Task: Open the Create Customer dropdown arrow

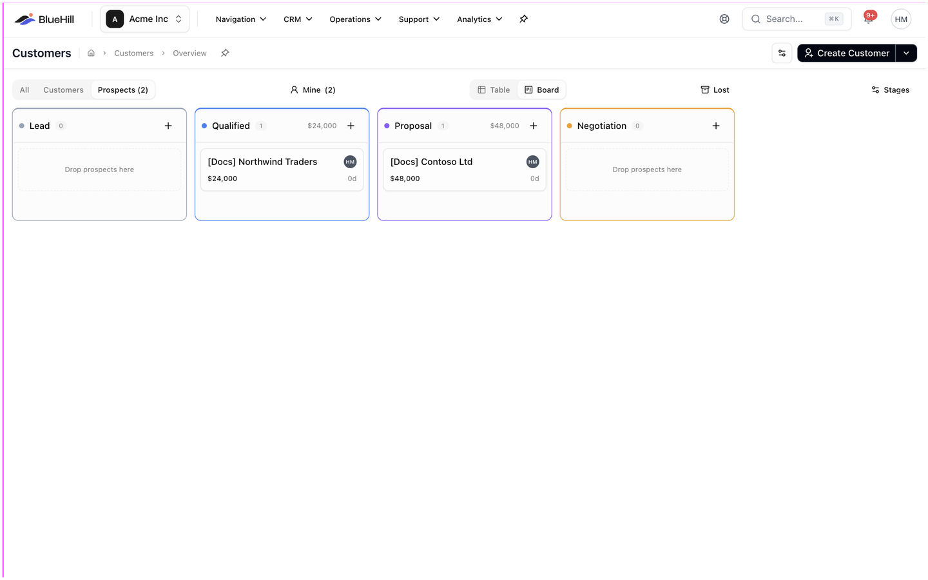Action: (x=907, y=53)
